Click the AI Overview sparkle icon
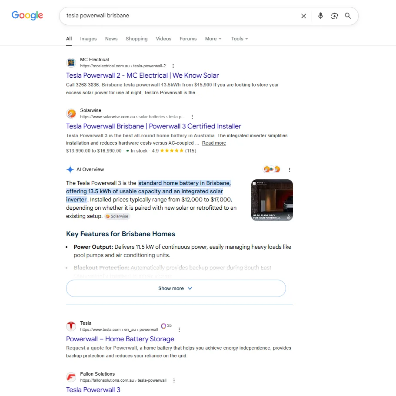The width and height of the screenshot is (396, 396). click(70, 169)
